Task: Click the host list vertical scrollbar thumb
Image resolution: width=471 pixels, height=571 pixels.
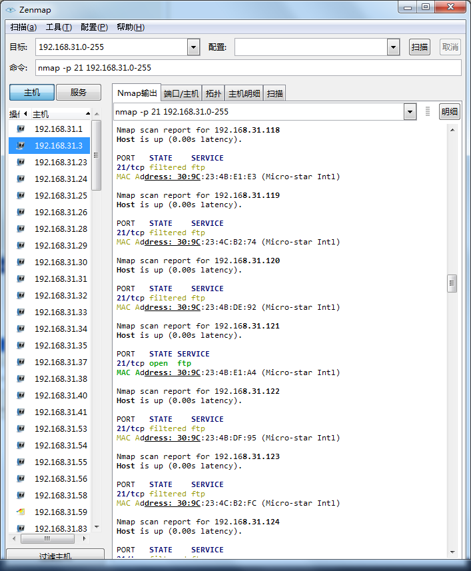Action: [97, 155]
